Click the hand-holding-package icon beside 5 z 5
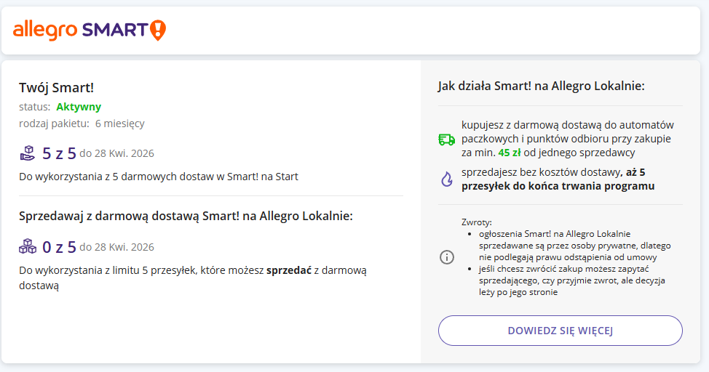This screenshot has width=709, height=372. point(28,153)
